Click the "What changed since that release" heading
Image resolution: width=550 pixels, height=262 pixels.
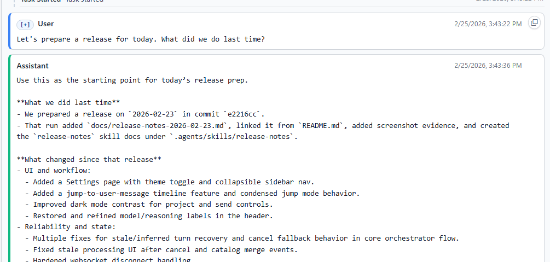(89, 159)
